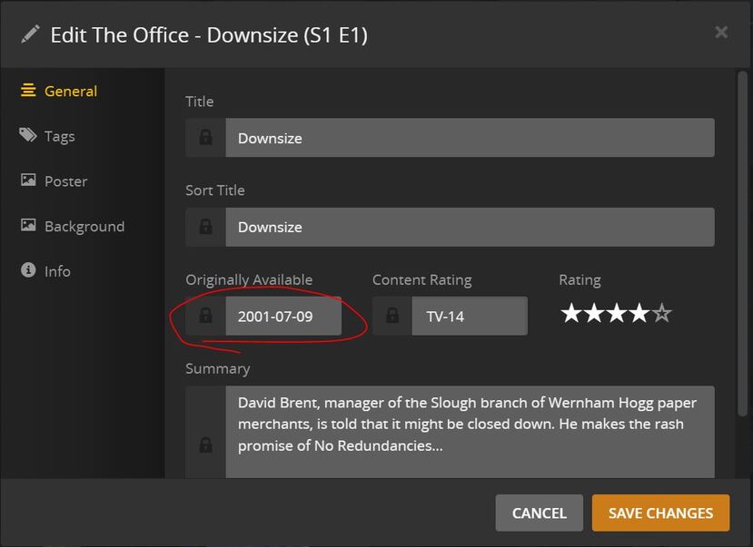Switch to the Info section
Screen dimensions: 753x547
click(x=45, y=271)
